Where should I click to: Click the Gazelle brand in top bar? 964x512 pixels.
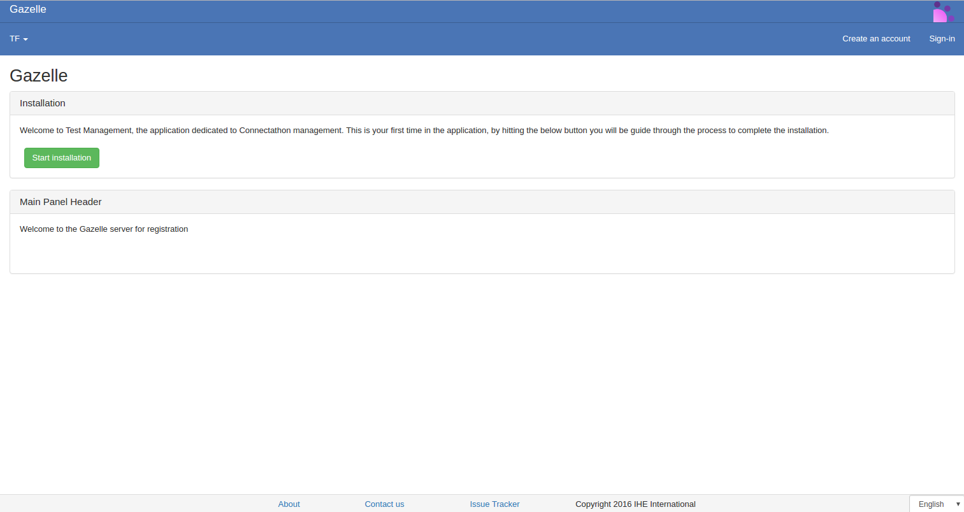tap(28, 10)
